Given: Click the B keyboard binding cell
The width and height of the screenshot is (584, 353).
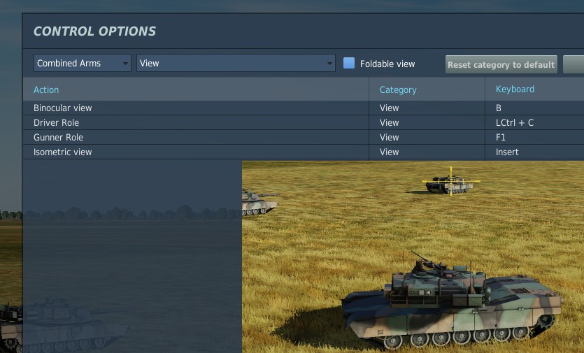Looking at the screenshot, I should click(534, 108).
